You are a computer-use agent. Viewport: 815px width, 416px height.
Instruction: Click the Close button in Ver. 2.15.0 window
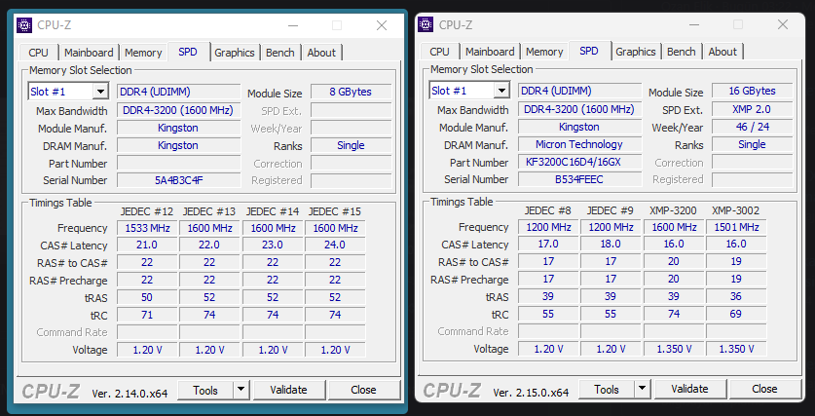[x=764, y=389]
